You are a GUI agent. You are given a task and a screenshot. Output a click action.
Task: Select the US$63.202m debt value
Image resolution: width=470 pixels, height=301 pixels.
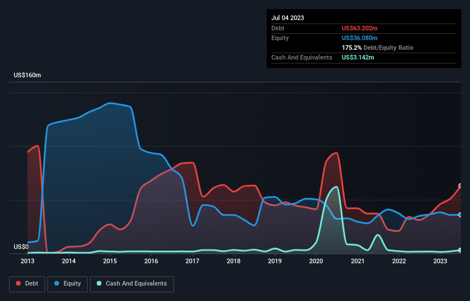click(x=360, y=28)
